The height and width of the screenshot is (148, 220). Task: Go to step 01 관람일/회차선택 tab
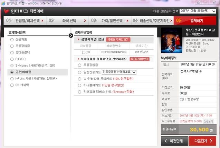tap(23, 21)
